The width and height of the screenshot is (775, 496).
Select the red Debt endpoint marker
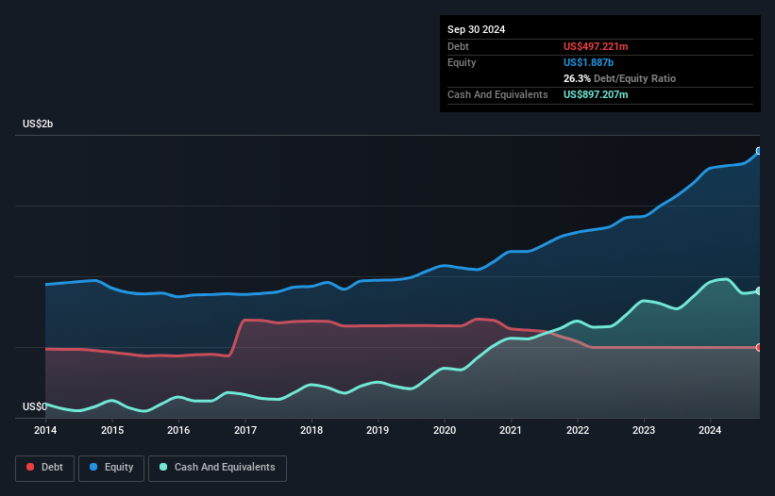759,347
